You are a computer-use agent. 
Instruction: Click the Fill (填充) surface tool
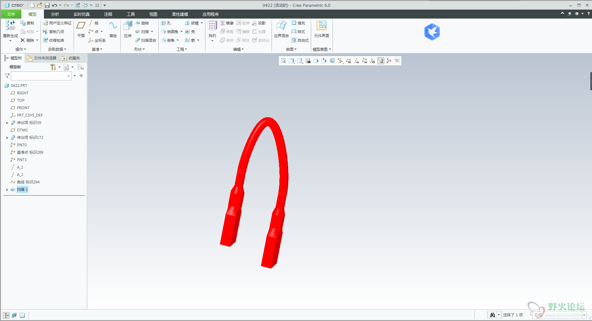298,23
